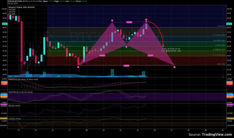Screen dimensions: 234x138
Task: Select harmonic pattern point D label
Action: [x=174, y=67]
